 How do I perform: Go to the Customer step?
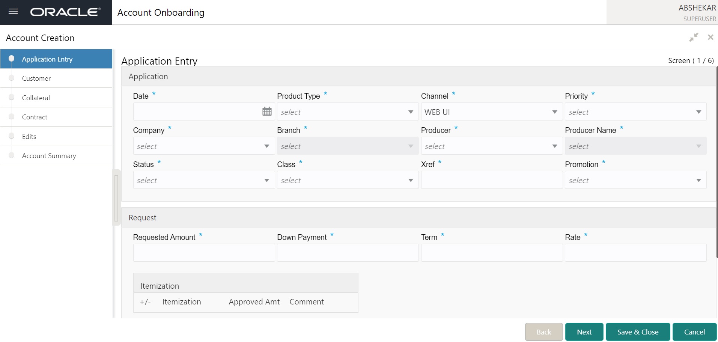[x=56, y=78]
